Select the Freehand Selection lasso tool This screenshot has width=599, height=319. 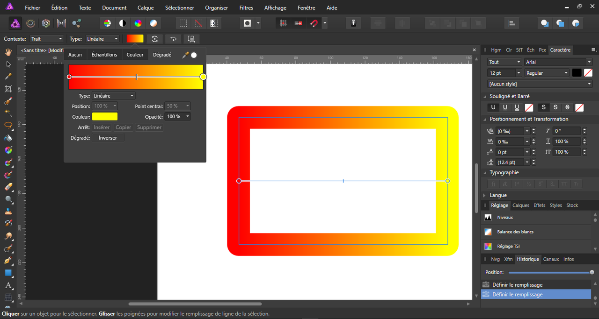click(x=8, y=126)
